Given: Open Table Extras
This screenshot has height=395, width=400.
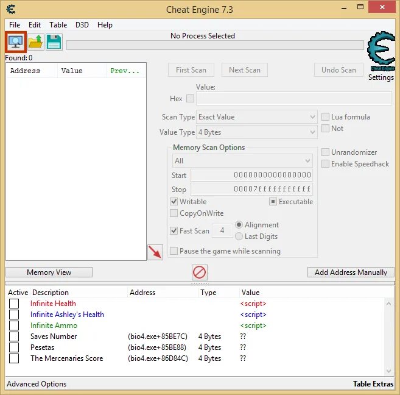Looking at the screenshot, I should 373,384.
